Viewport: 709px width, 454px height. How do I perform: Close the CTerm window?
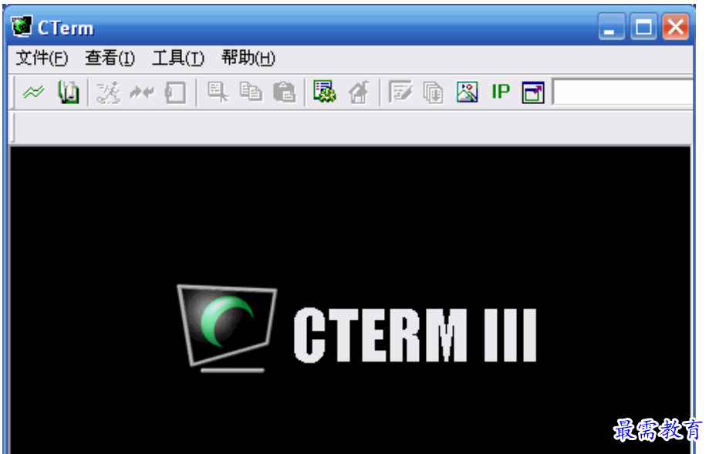(x=676, y=27)
